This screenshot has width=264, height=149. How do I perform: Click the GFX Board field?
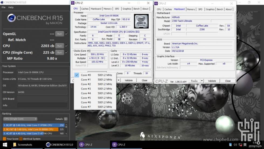point(42,99)
